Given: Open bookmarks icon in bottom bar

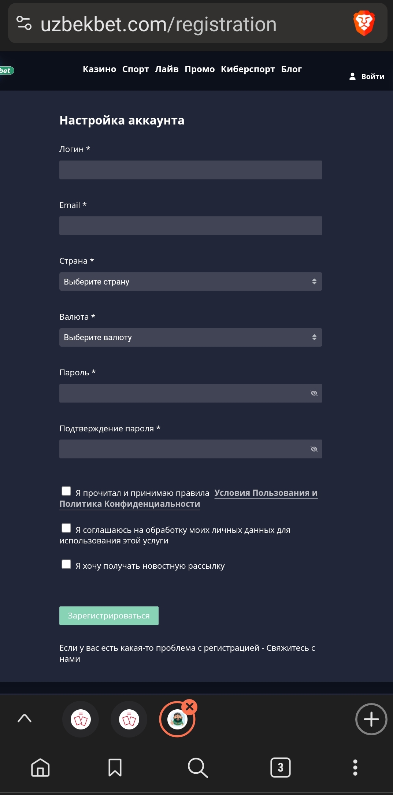Looking at the screenshot, I should point(115,767).
